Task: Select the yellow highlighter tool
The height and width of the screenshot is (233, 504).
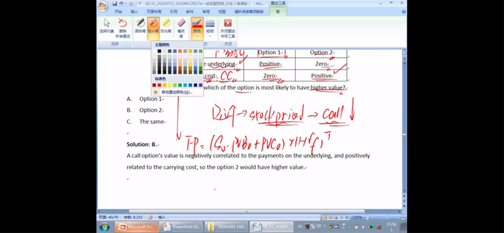Action: pyautogui.click(x=166, y=26)
